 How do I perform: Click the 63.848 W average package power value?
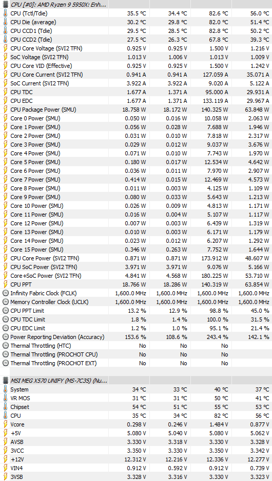tap(257, 110)
